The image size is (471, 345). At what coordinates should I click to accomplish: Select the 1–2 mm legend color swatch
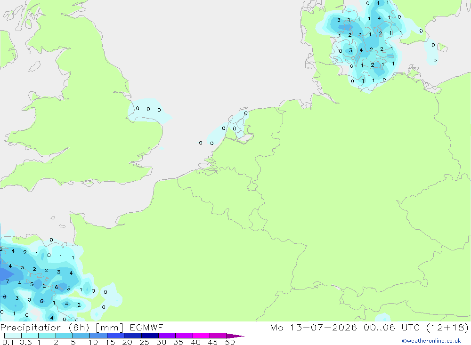[47, 336]
